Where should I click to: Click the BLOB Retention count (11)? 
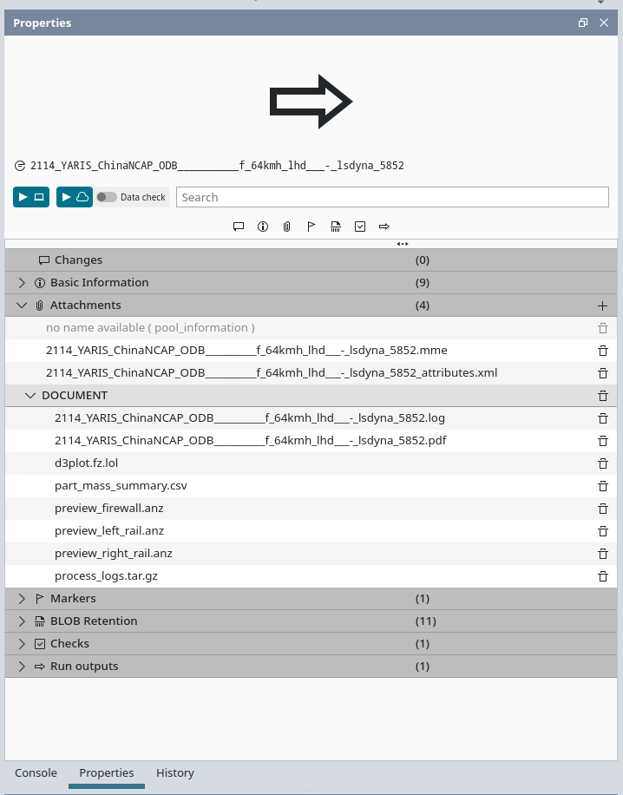pyautogui.click(x=425, y=621)
